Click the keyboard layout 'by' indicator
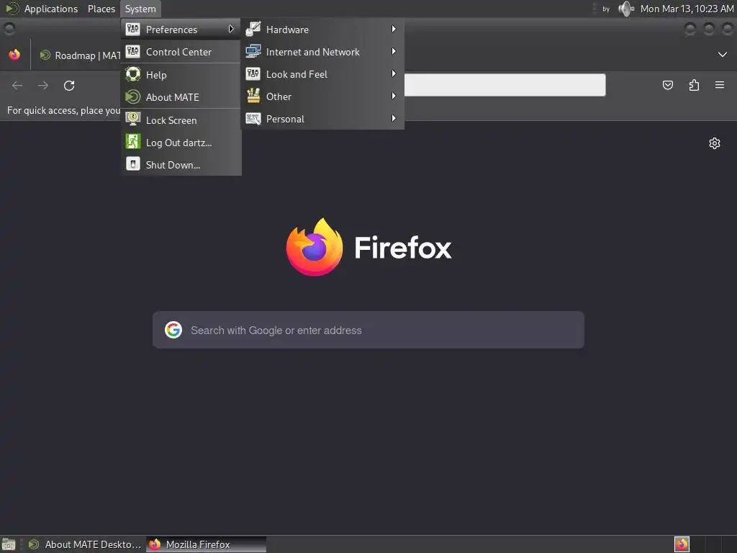 click(x=606, y=9)
